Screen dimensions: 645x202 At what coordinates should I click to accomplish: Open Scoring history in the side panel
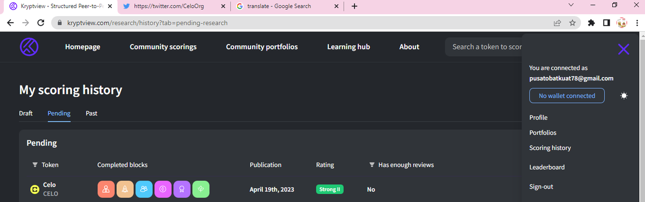point(550,148)
